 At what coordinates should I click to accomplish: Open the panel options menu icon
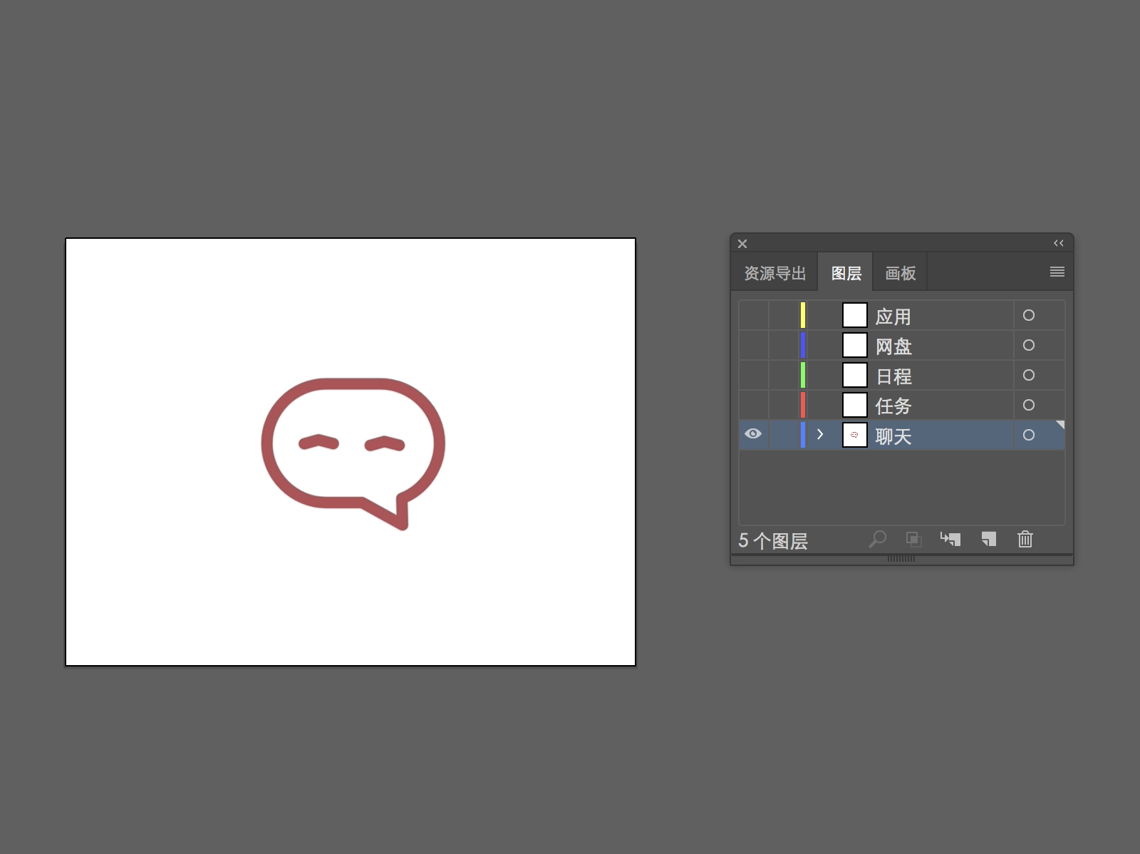click(x=1057, y=272)
